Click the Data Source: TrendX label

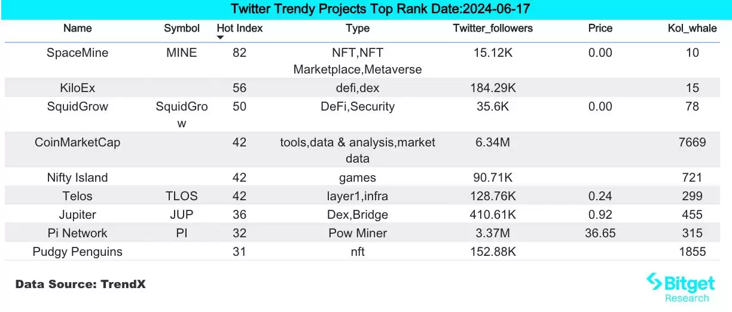pyautogui.click(x=80, y=285)
